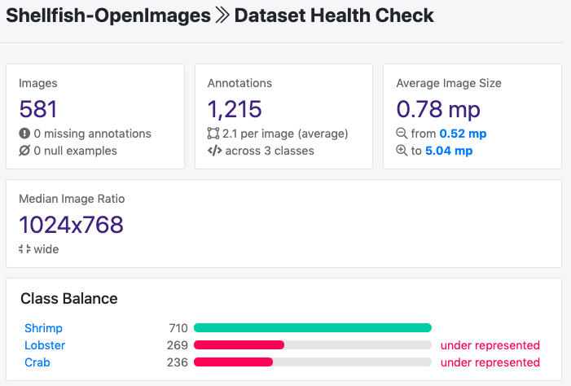Click the Shellfish-OpenImages breadcrumb title
The height and width of the screenshot is (386, 571).
[108, 15]
